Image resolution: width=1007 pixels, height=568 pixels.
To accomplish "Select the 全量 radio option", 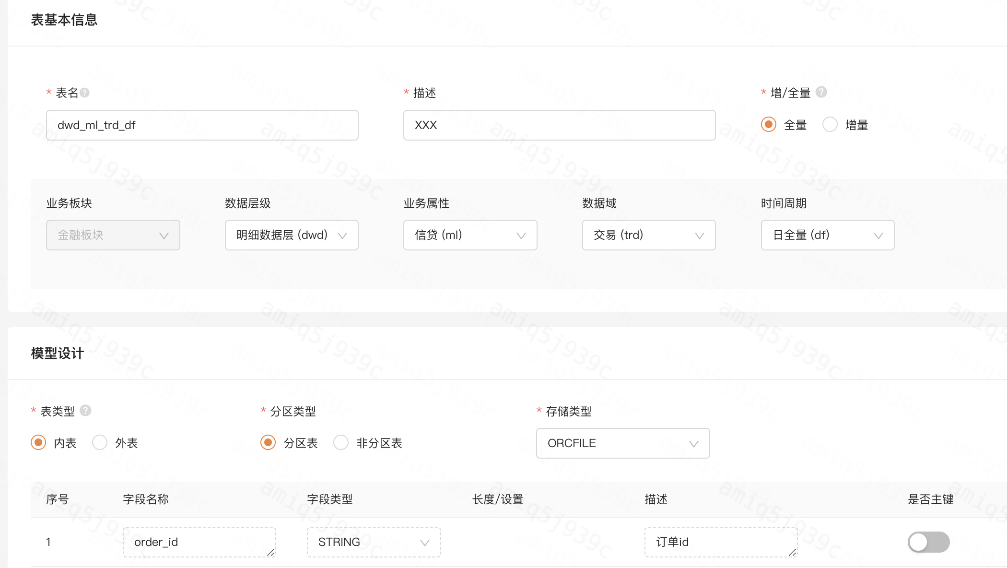I will 769,125.
